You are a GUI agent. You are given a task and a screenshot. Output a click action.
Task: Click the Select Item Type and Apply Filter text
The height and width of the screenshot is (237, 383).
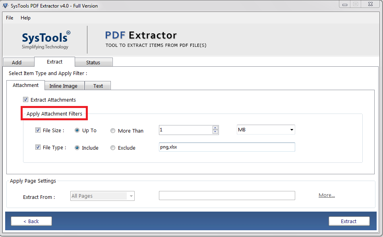point(48,73)
